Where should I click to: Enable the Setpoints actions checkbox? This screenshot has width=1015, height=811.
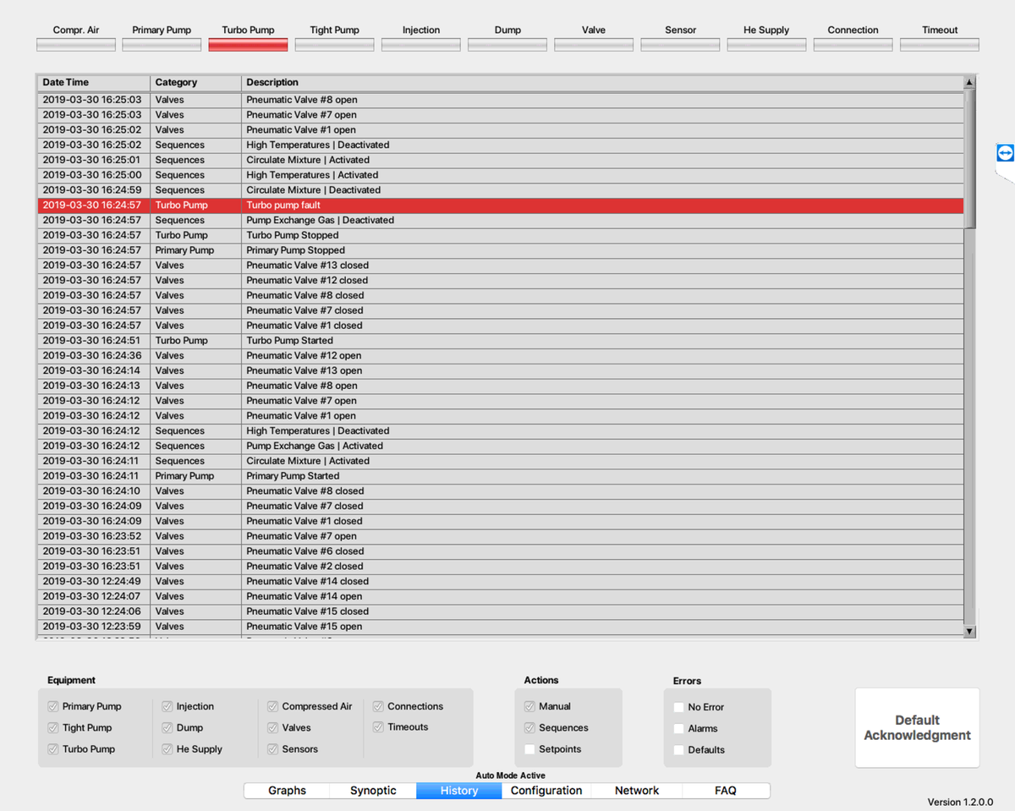tap(529, 749)
